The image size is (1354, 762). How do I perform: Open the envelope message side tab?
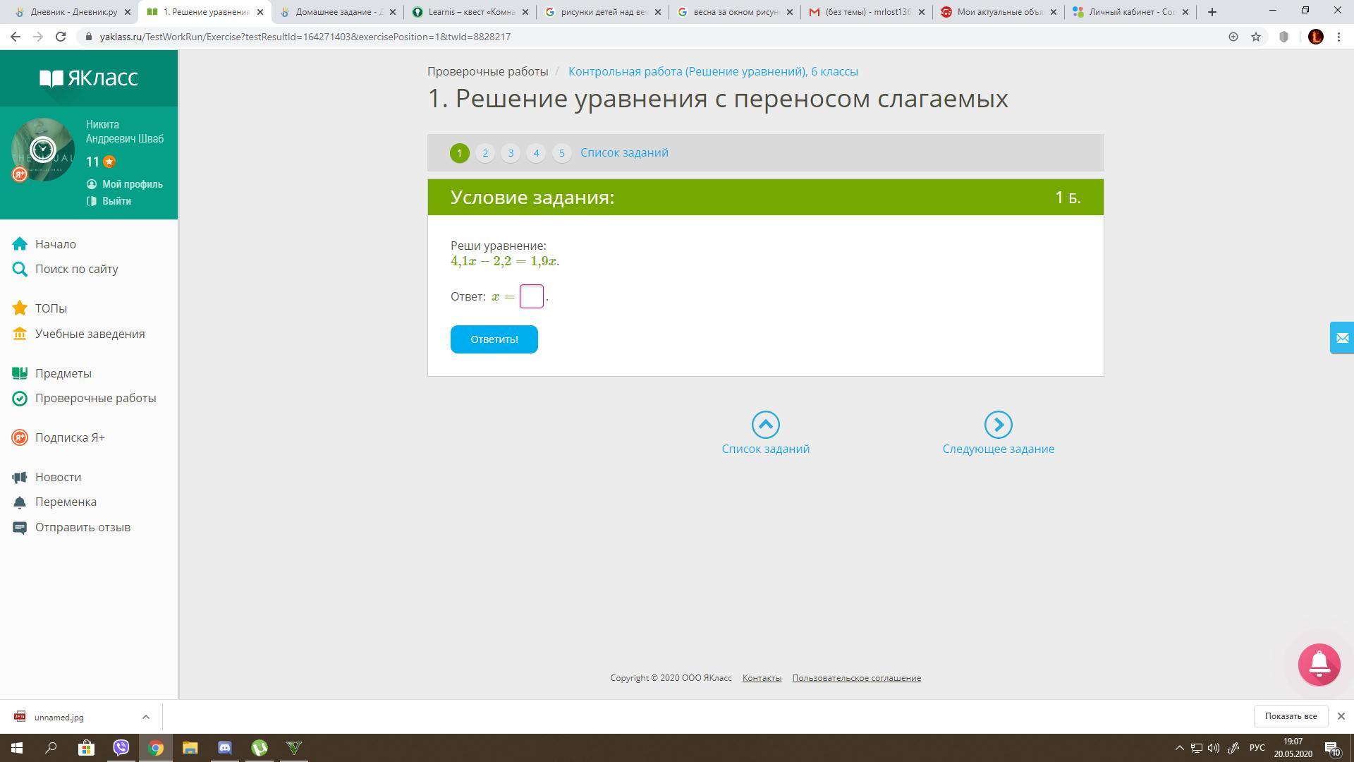coord(1341,338)
